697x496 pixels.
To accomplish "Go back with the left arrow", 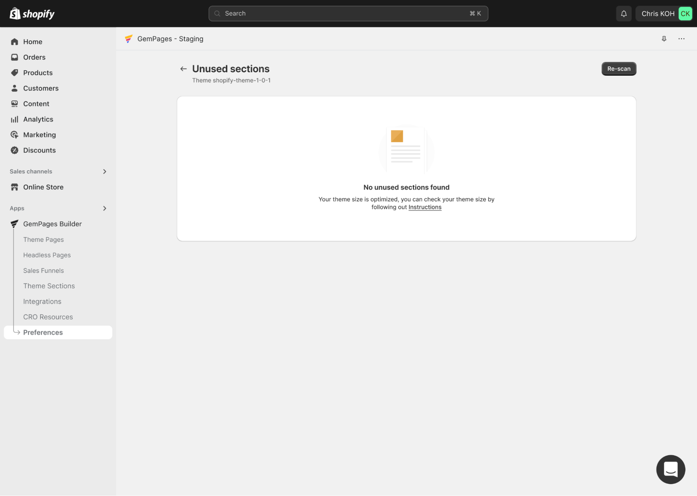I will point(183,69).
